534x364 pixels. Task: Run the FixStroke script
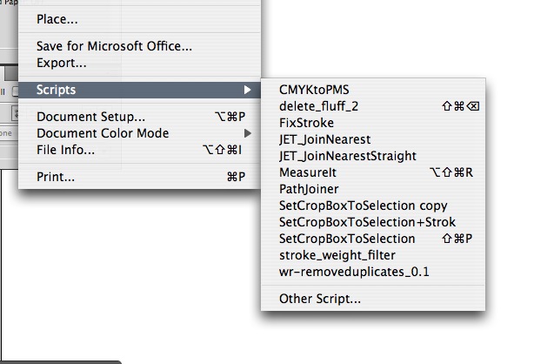[373, 123]
